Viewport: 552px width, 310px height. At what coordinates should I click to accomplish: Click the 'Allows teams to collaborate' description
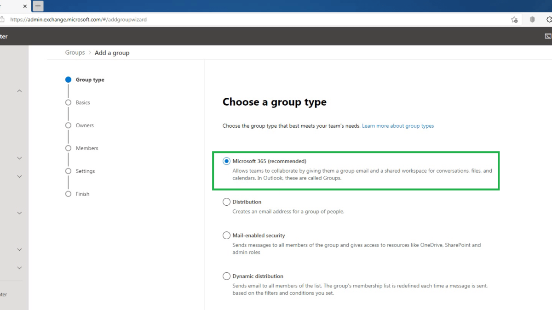(x=362, y=175)
